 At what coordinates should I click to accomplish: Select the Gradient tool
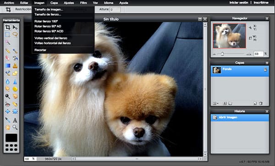7,66
